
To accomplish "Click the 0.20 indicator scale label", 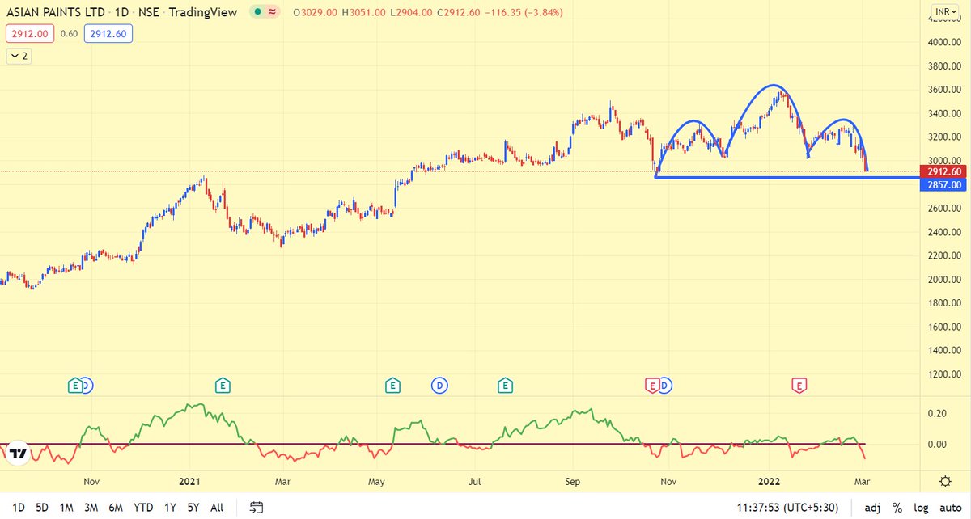I will coord(935,413).
